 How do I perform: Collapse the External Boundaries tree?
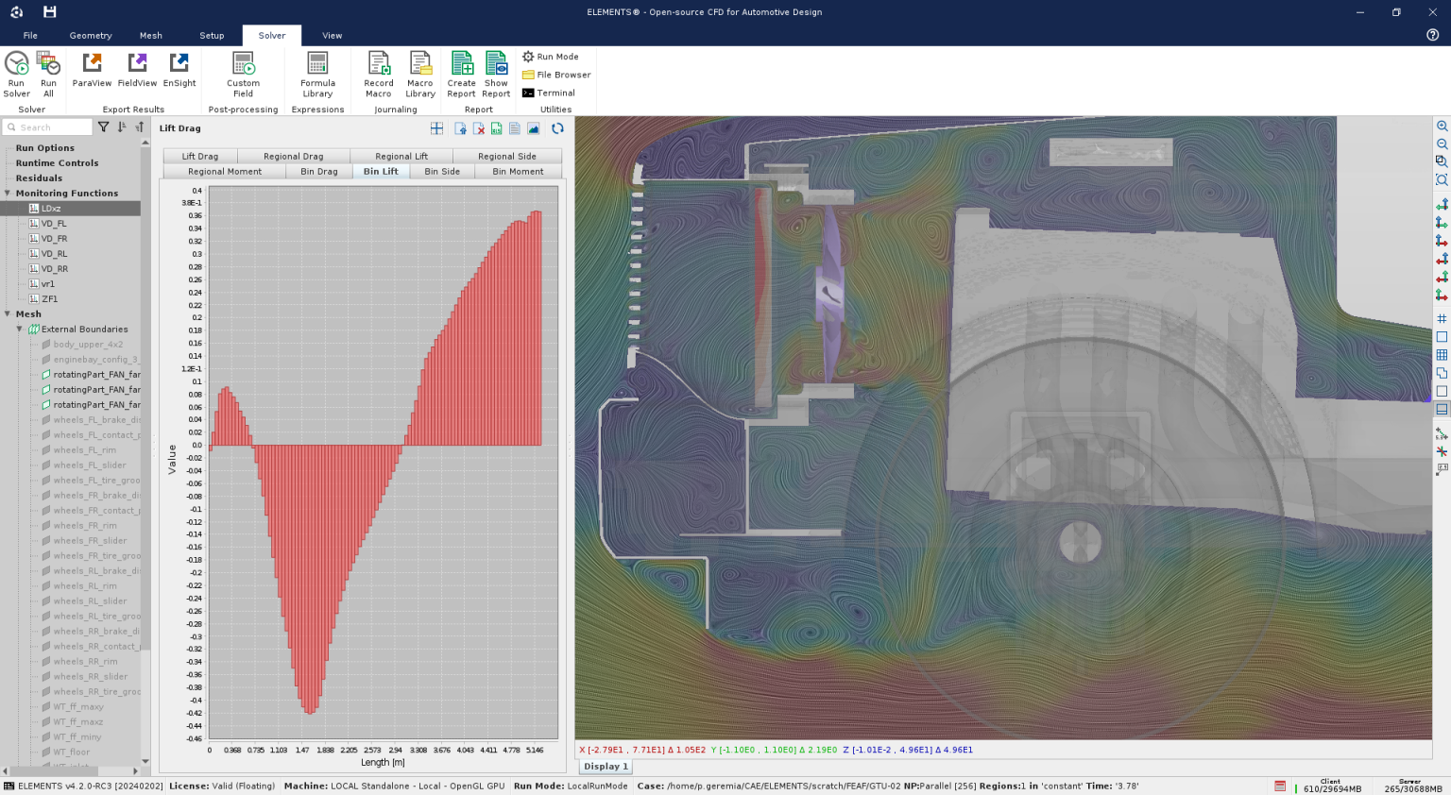click(x=20, y=329)
